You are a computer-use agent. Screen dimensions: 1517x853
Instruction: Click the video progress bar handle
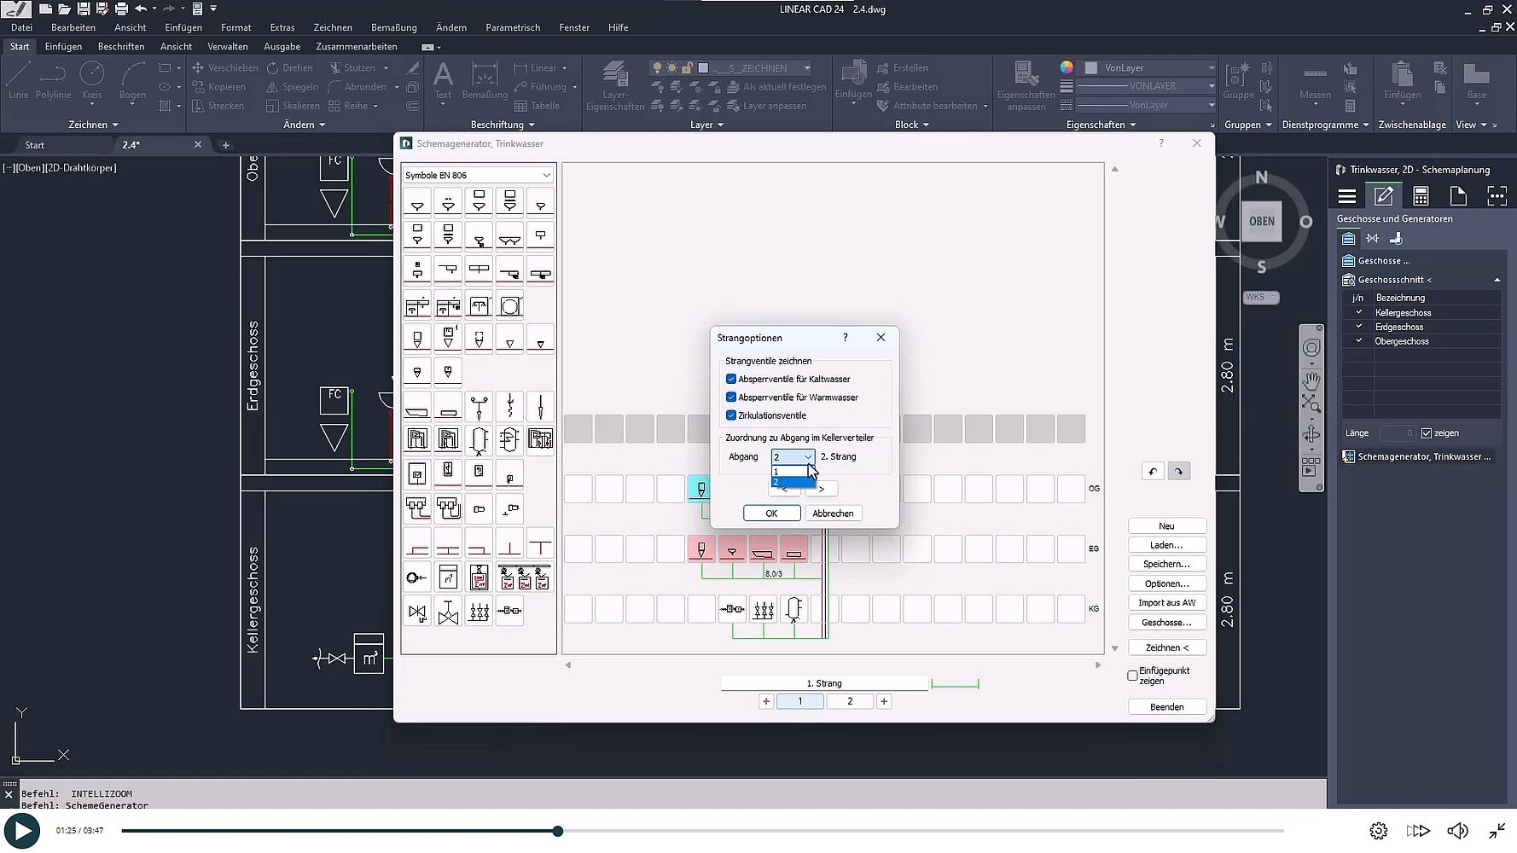557,831
